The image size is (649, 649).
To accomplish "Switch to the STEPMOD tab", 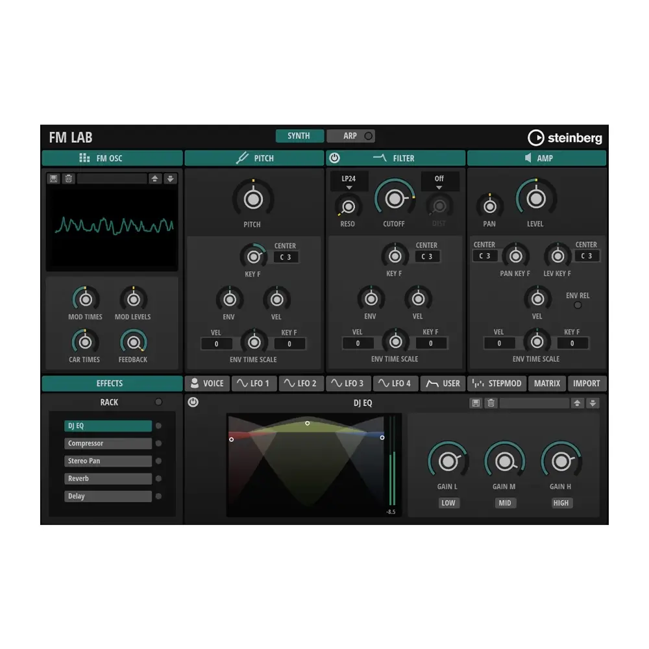I will [496, 384].
